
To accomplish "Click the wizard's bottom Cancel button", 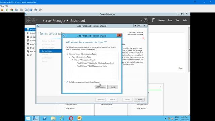I will [x=139, y=100].
